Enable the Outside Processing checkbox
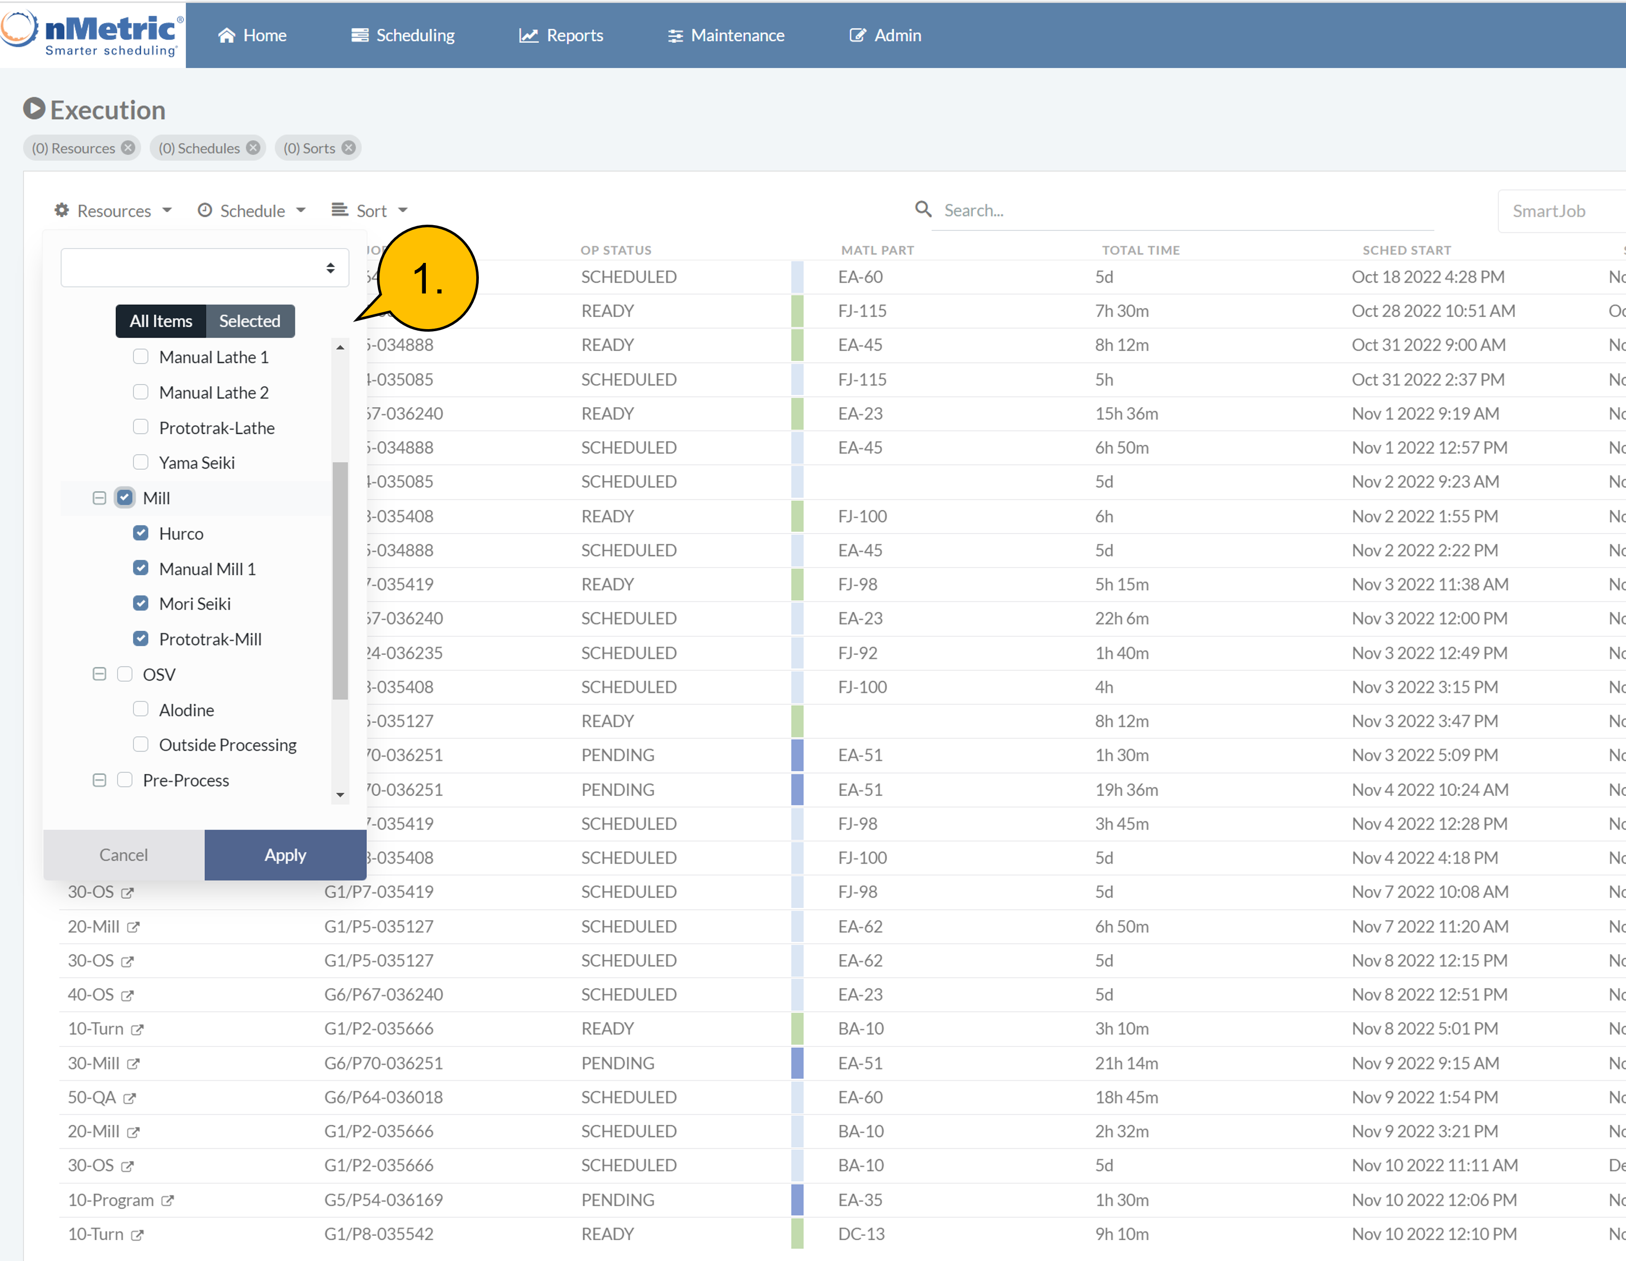Viewport: 1626px width, 1261px height. coord(141,744)
